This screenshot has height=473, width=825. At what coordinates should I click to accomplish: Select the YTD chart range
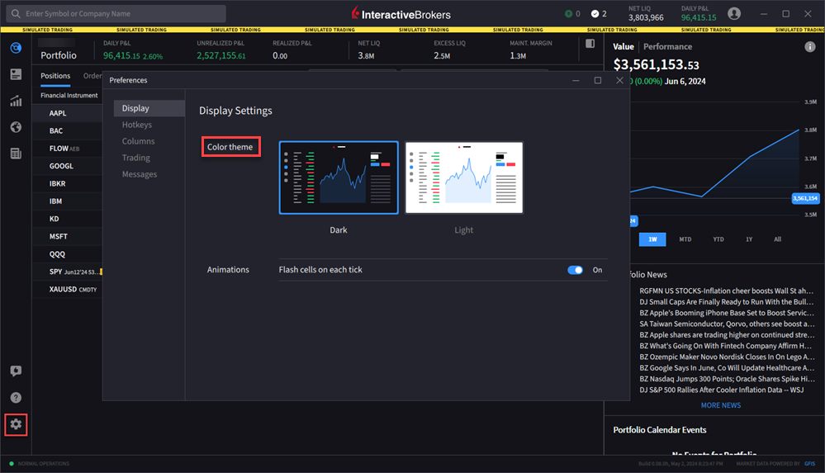pyautogui.click(x=718, y=239)
